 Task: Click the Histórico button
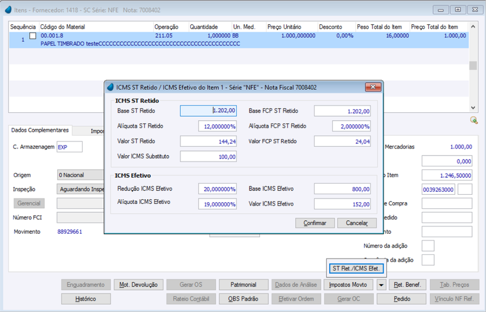pyautogui.click(x=86, y=299)
